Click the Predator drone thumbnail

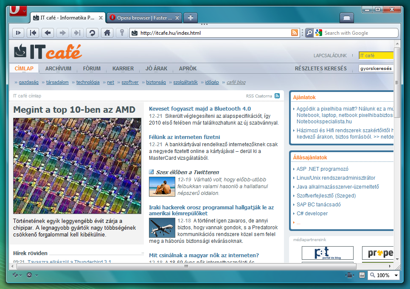(x=162, y=228)
